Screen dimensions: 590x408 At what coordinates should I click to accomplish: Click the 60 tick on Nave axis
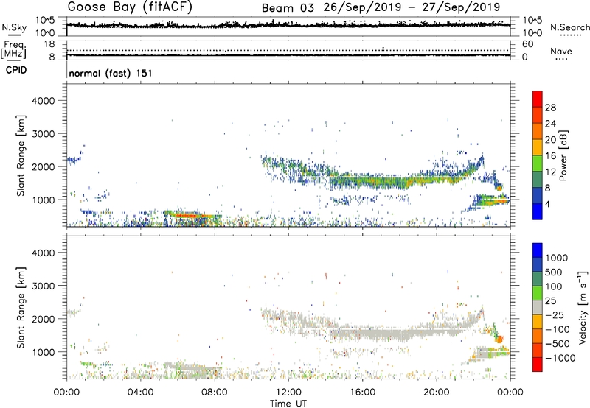[527, 44]
